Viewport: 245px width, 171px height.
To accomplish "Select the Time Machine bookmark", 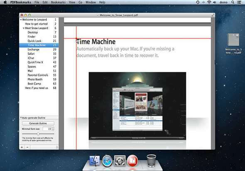I will (39, 45).
